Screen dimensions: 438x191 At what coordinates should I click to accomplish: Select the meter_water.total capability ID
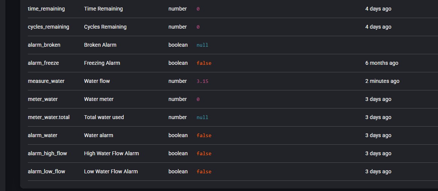coord(49,117)
